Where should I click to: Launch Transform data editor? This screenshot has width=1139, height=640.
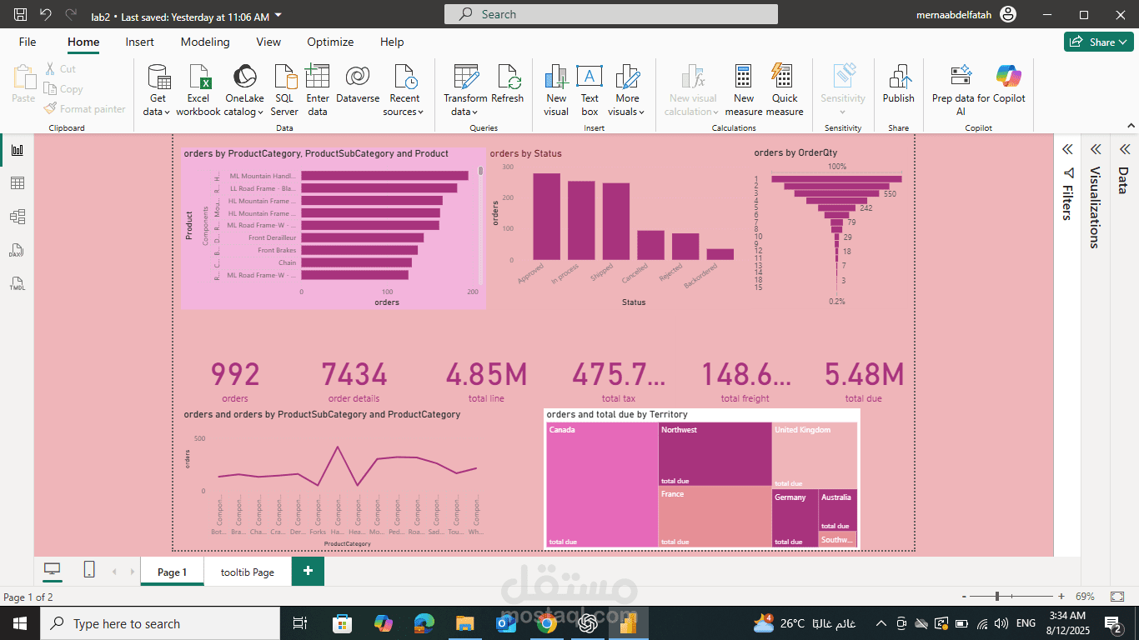tap(465, 90)
